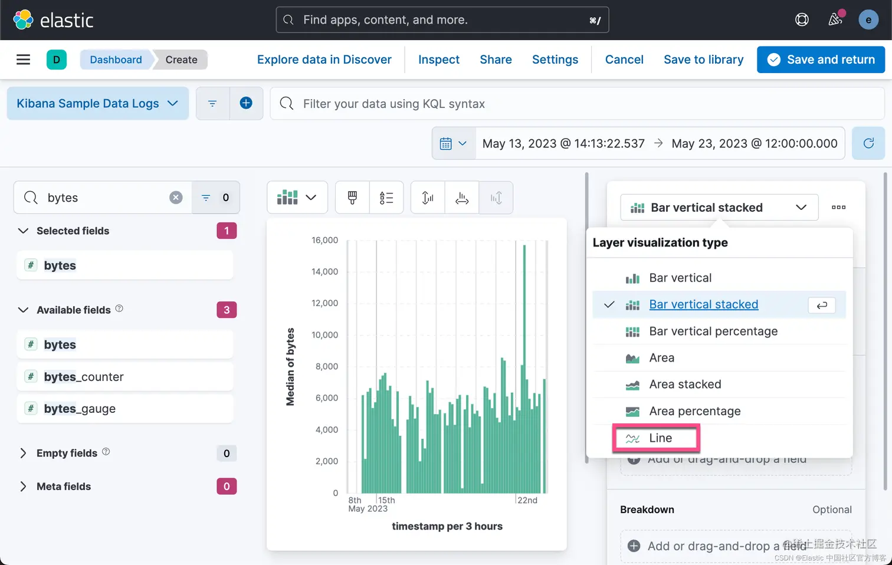The width and height of the screenshot is (892, 565).
Task: Open the help menu icon
Action: click(x=802, y=20)
